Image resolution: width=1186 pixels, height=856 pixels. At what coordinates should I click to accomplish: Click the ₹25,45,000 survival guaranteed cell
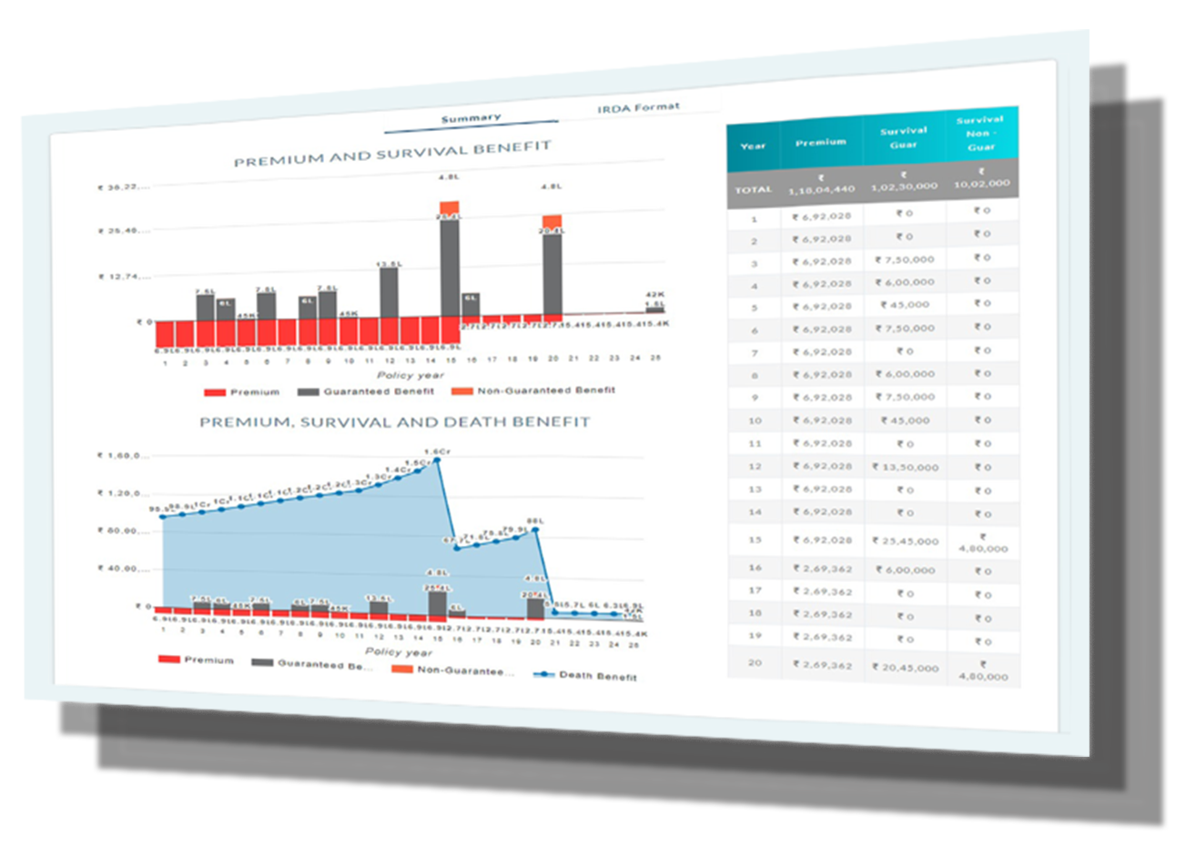[x=904, y=540]
